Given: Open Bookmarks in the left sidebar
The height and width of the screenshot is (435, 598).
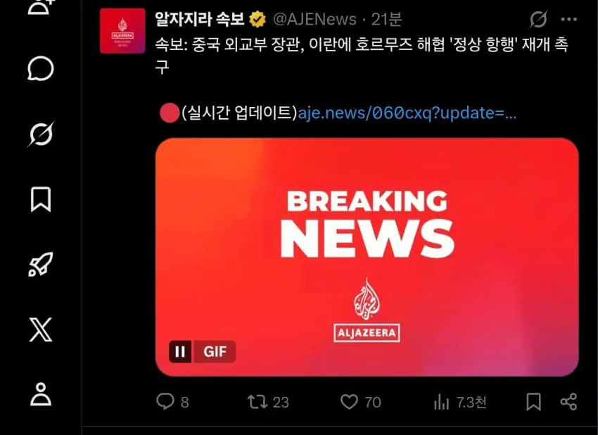Looking at the screenshot, I should coord(40,199).
